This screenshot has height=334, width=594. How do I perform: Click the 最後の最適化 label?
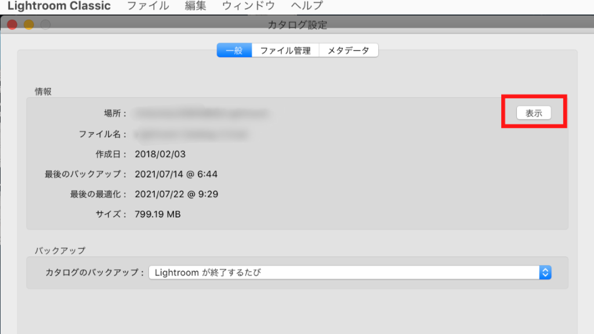99,194
